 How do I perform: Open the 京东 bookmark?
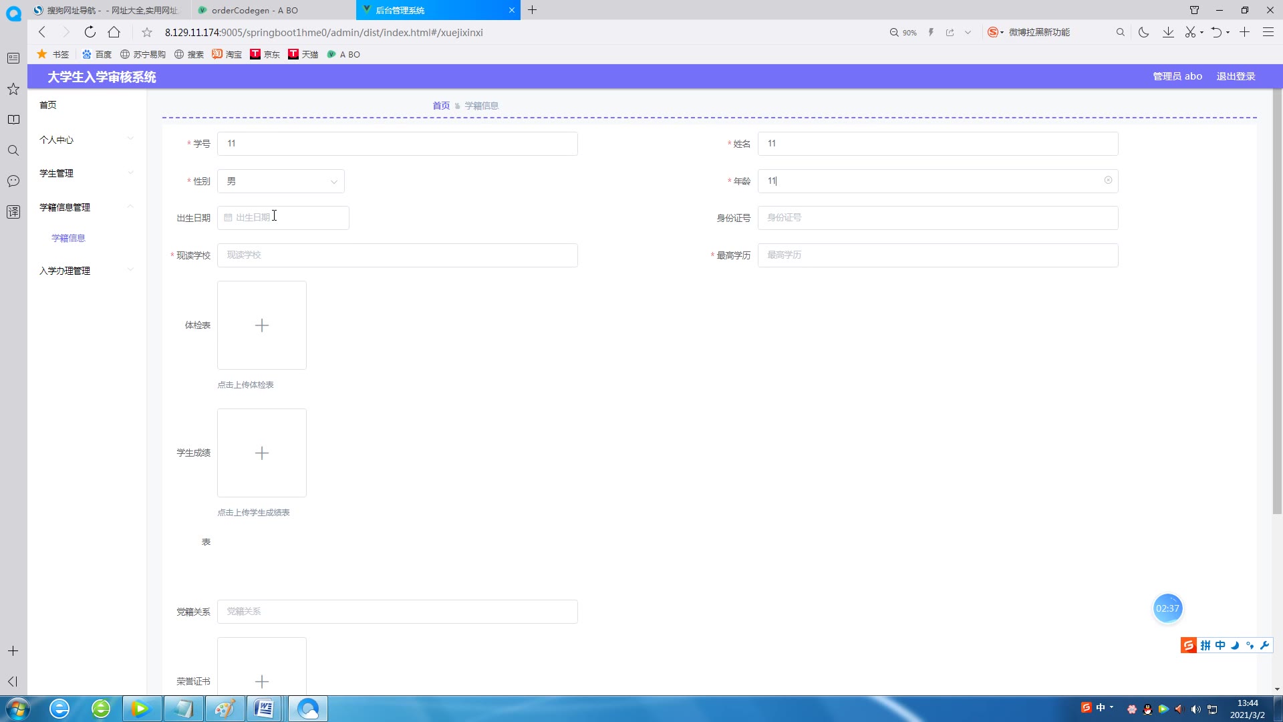tap(265, 54)
